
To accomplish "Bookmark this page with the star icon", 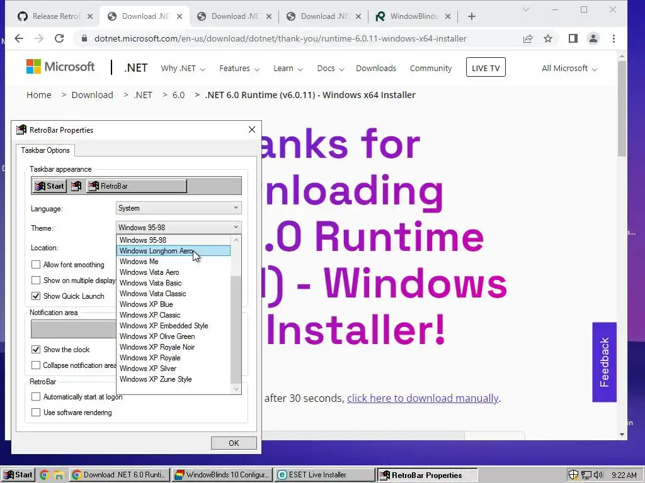I will (x=548, y=38).
